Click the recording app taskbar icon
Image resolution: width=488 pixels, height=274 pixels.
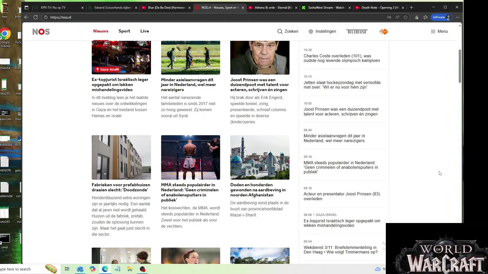click(x=142, y=269)
